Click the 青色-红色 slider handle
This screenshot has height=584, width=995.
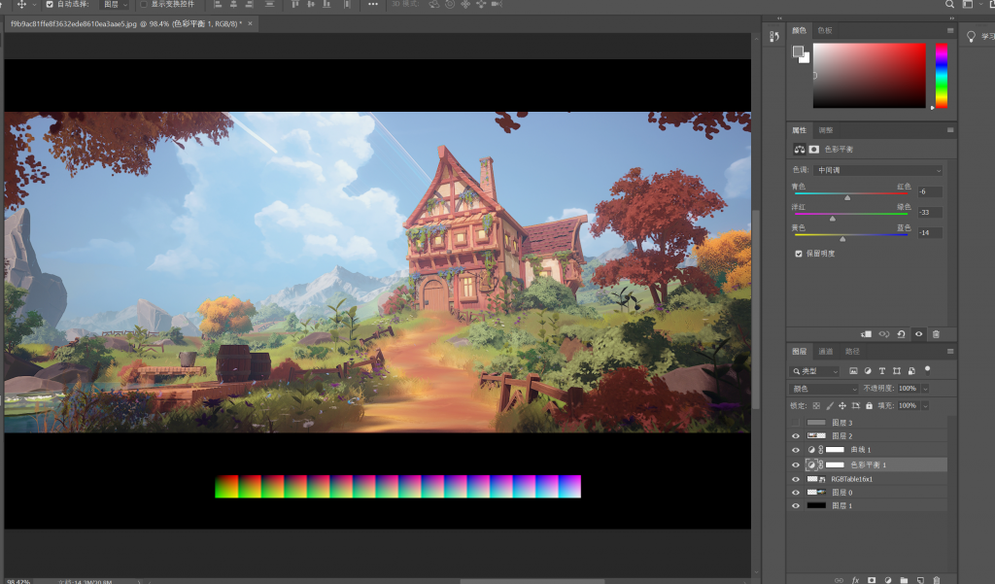click(847, 198)
